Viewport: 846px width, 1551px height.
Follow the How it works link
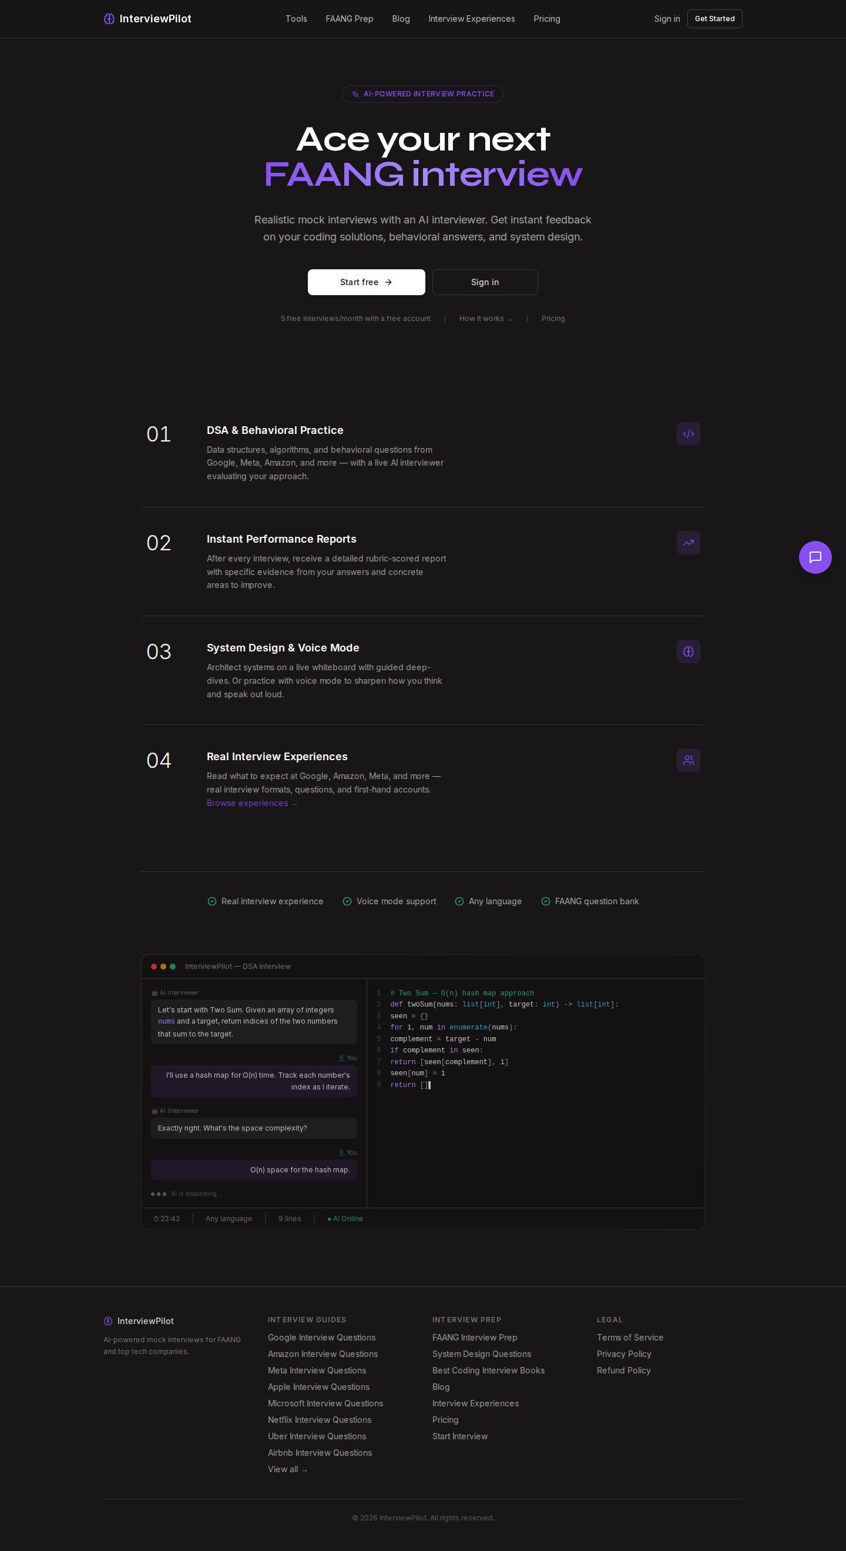click(x=485, y=319)
